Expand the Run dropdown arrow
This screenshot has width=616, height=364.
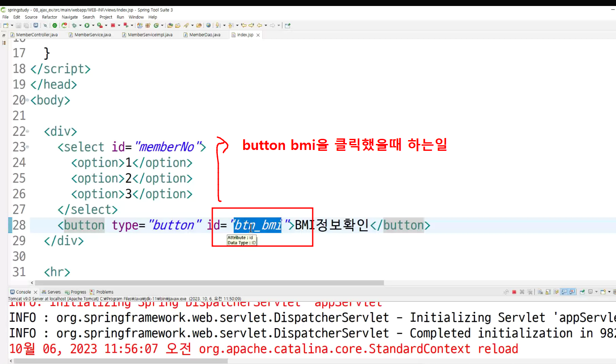coord(93,26)
